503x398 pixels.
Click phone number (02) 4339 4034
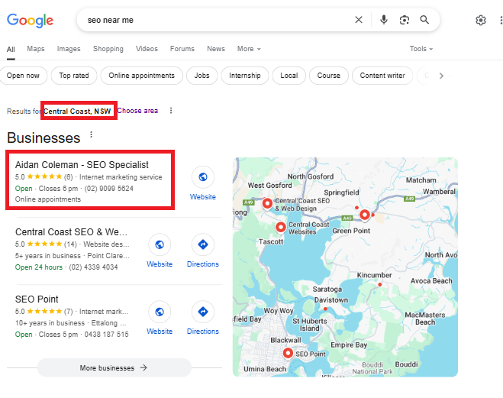93,267
